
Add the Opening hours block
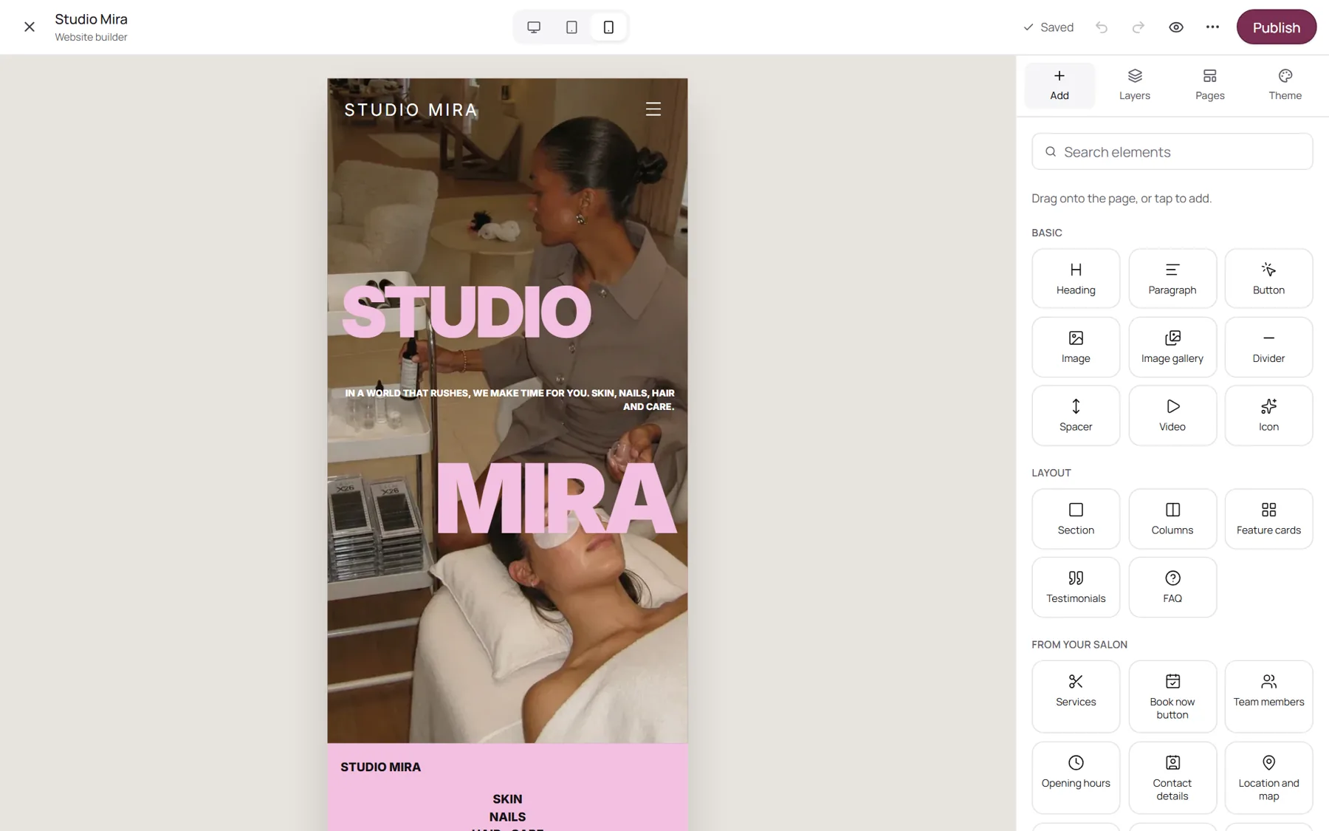(x=1076, y=778)
